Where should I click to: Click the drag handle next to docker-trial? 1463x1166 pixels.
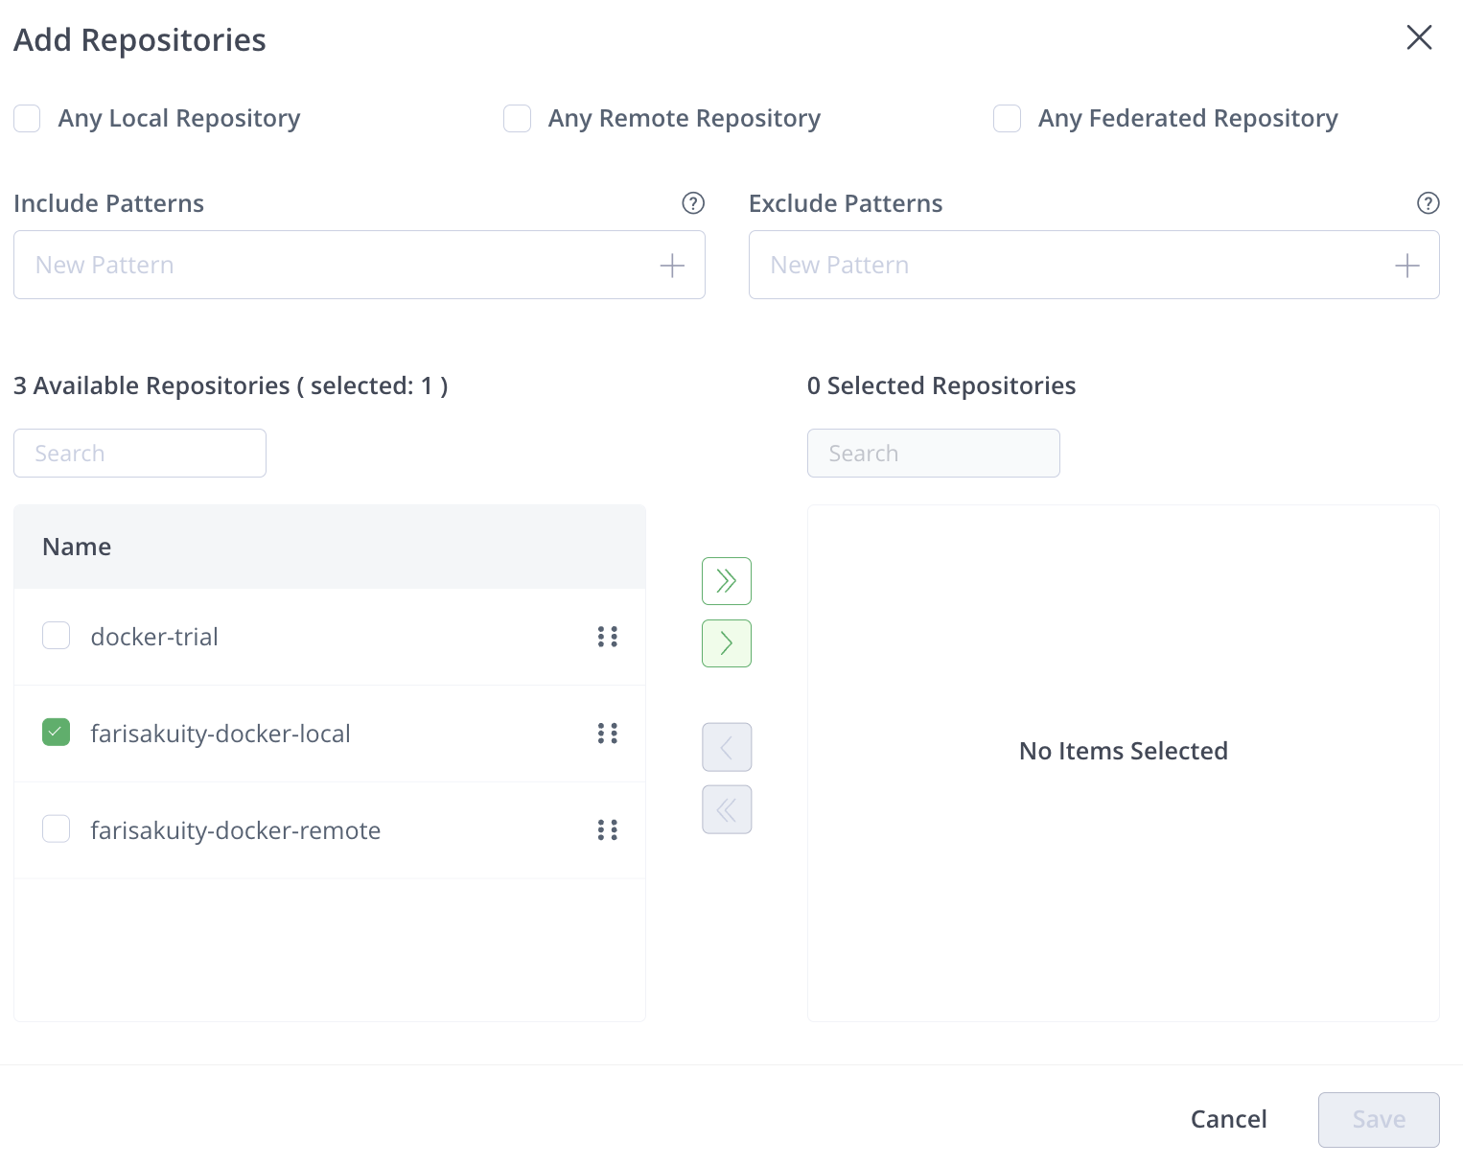608,637
